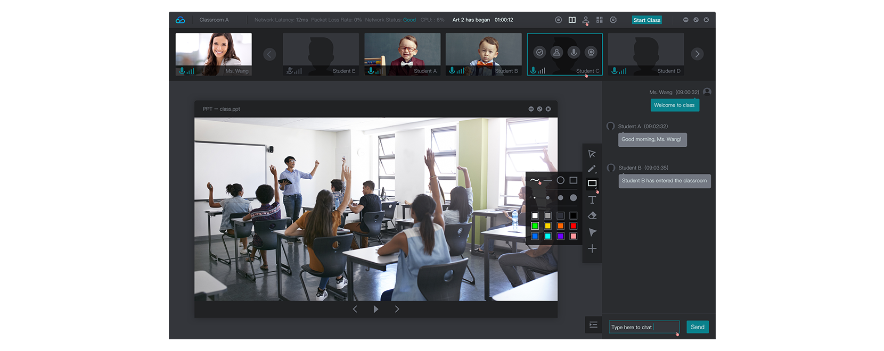Select the pink color swatch
884x351 pixels.
[574, 236]
